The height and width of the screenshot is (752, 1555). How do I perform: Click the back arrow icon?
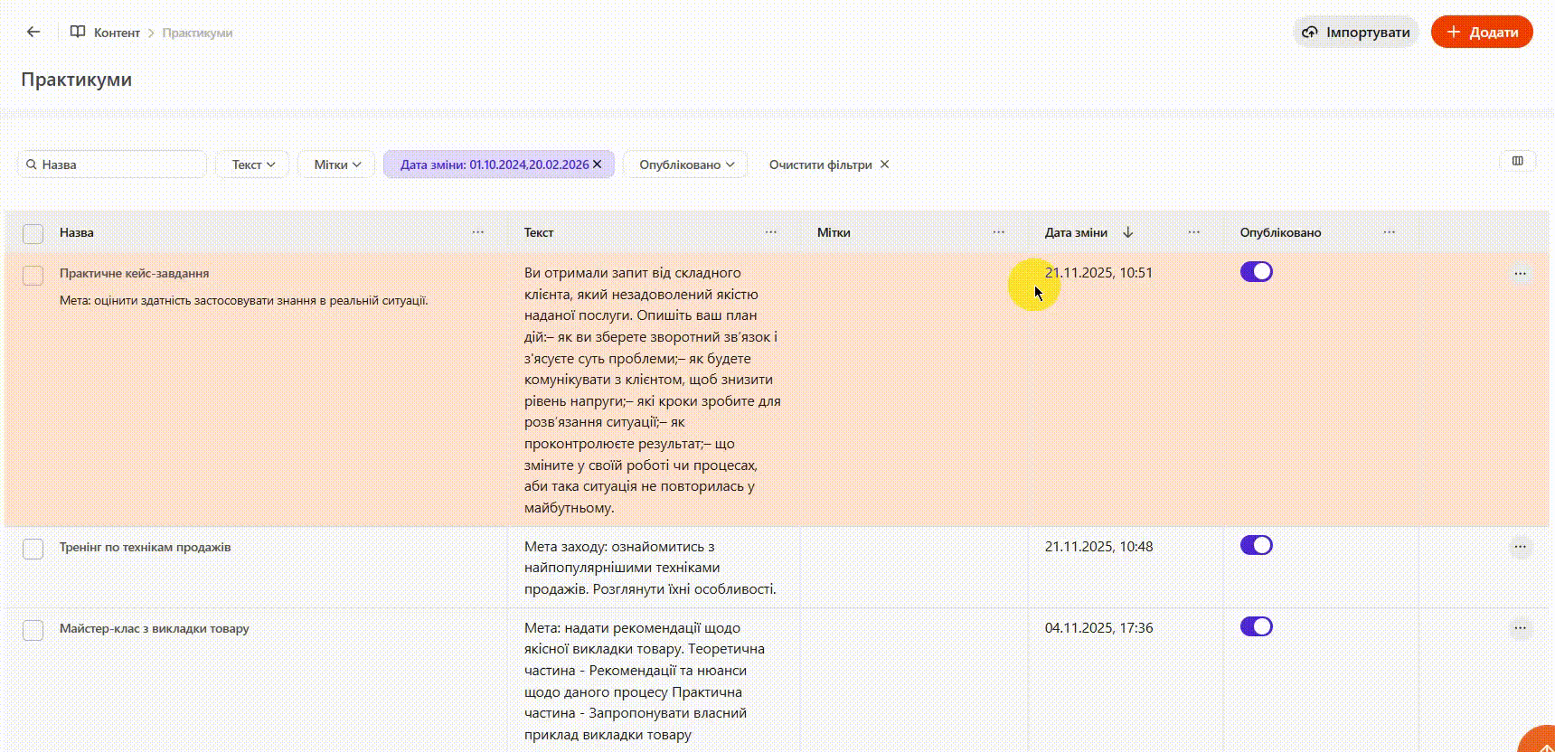click(x=33, y=32)
